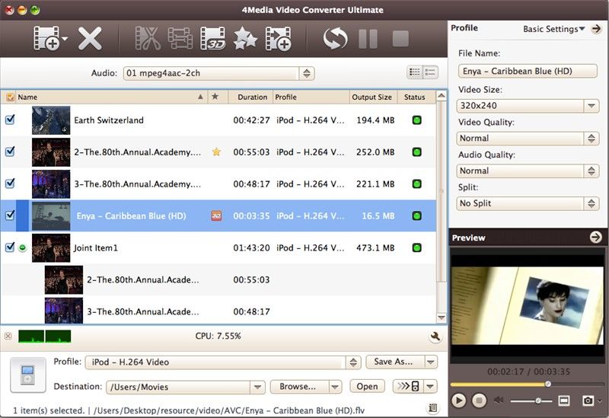This screenshot has height=418, width=609.
Task: Start conversion with the Convert icon
Action: [335, 38]
